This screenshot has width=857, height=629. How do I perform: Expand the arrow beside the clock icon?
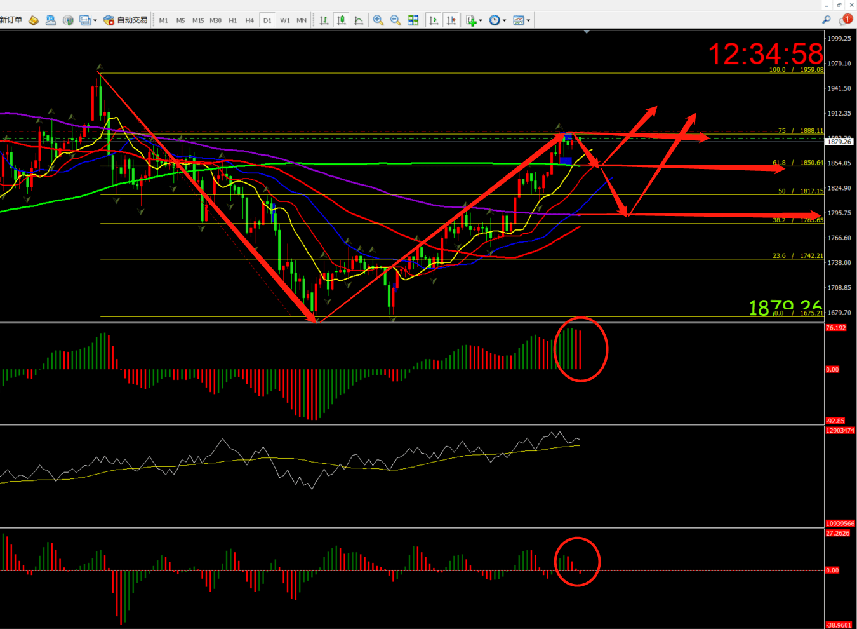point(505,20)
